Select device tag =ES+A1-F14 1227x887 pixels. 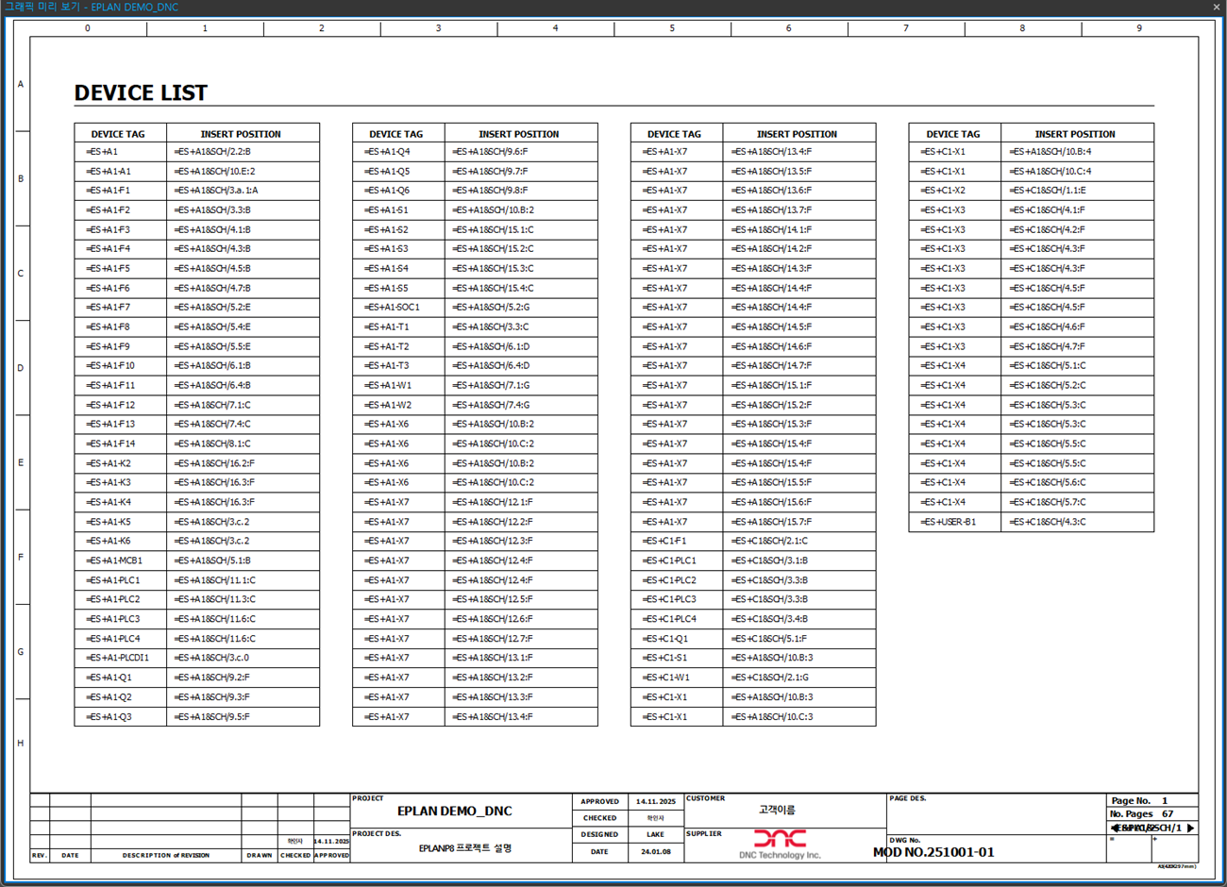click(x=110, y=443)
